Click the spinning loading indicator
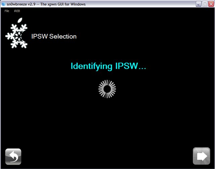 (107, 89)
